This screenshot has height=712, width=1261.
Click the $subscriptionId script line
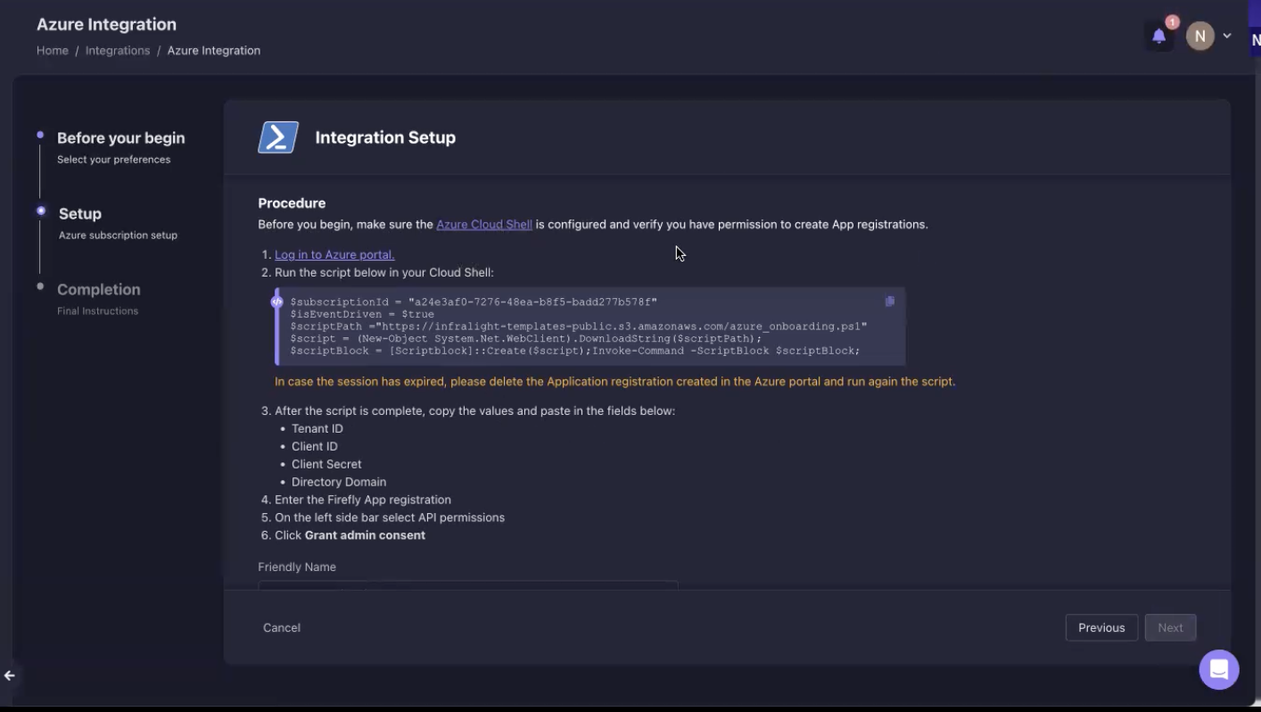(474, 302)
